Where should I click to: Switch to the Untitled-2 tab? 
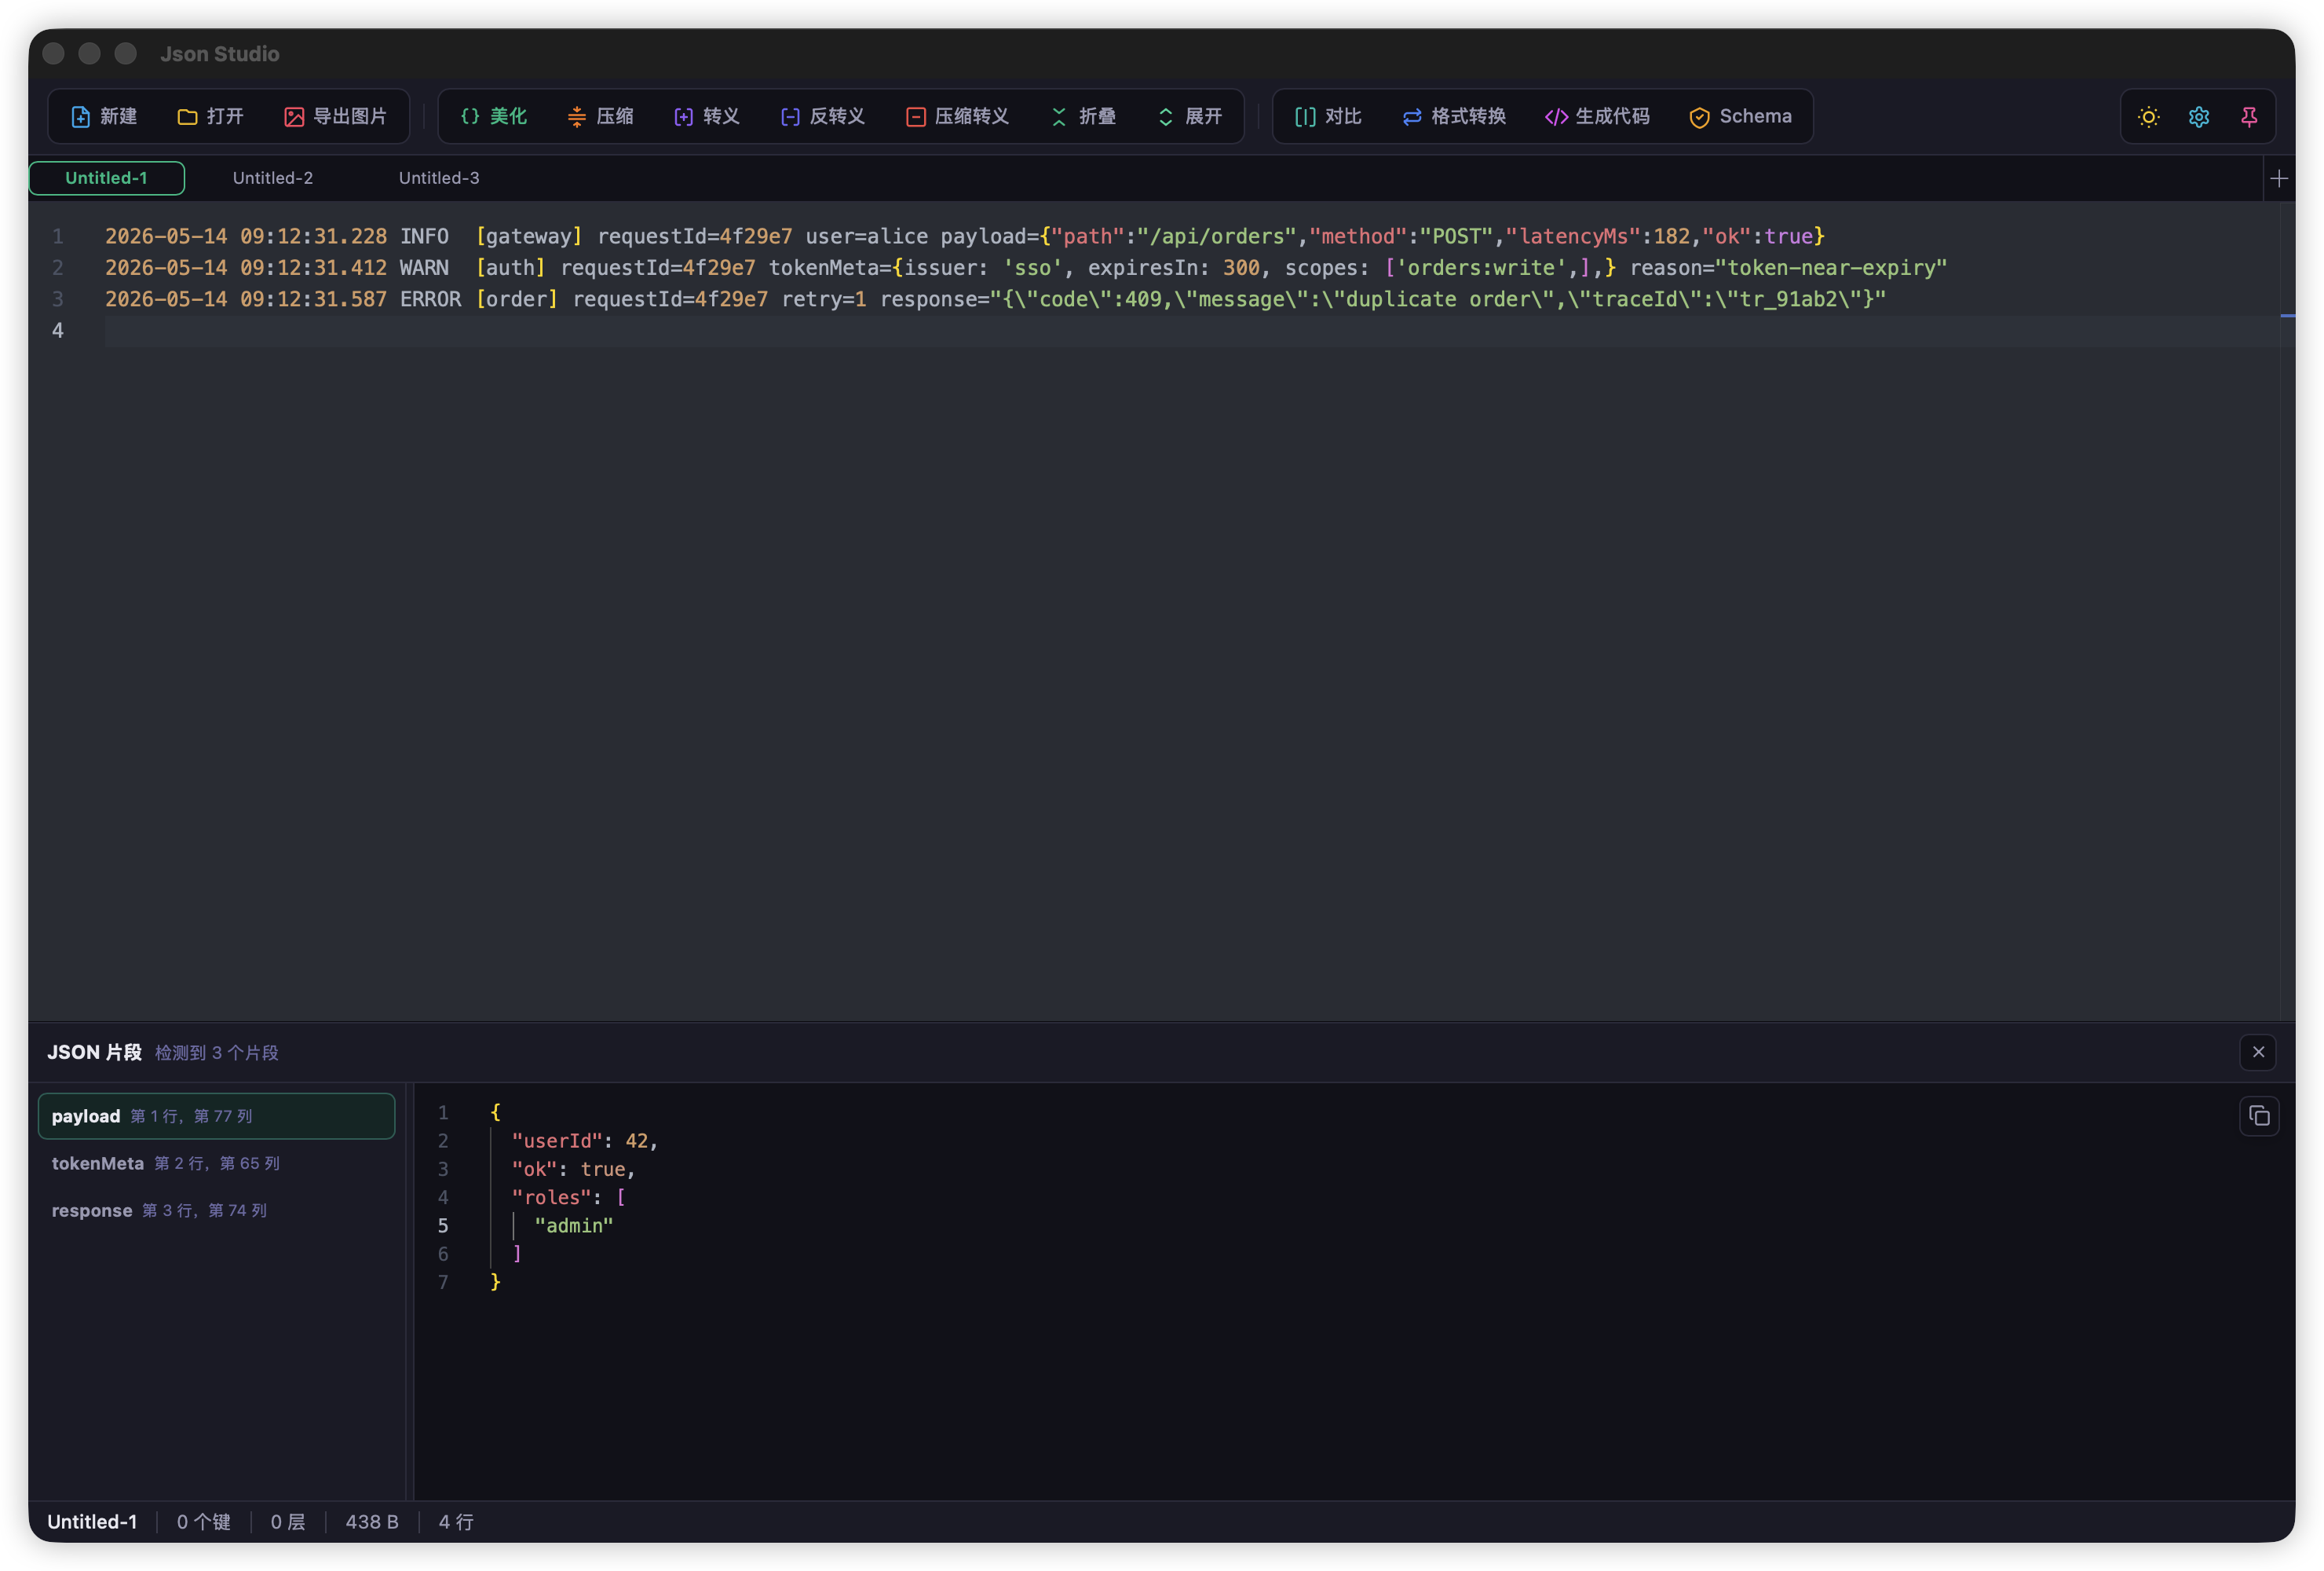273,178
